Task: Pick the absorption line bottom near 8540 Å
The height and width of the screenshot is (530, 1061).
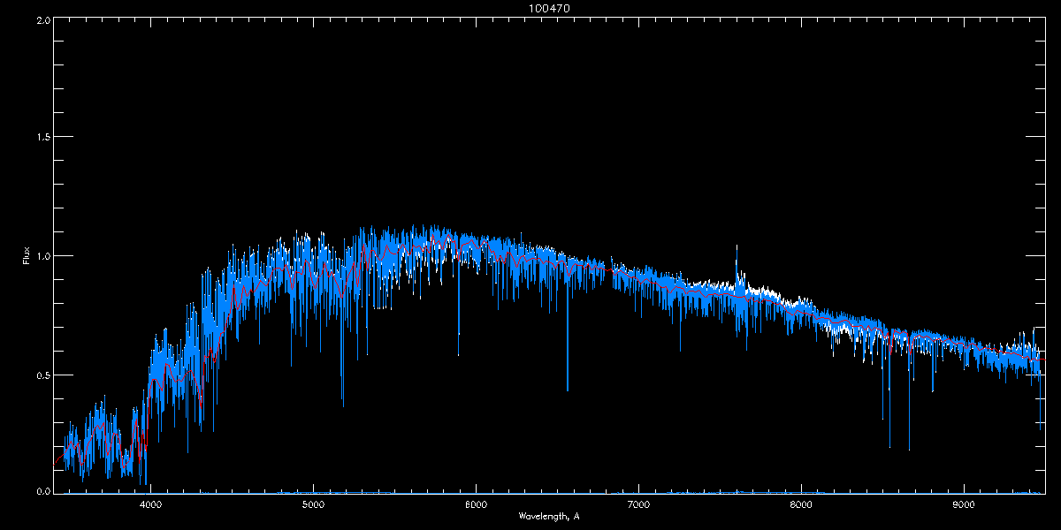Action: 889,447
